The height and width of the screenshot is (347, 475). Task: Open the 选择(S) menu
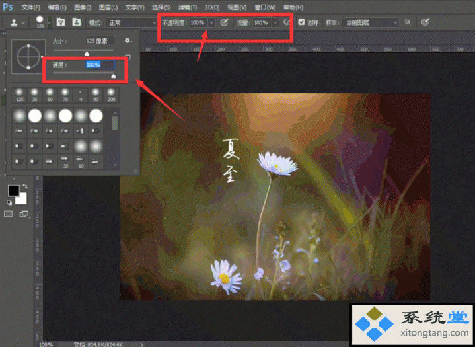point(161,7)
